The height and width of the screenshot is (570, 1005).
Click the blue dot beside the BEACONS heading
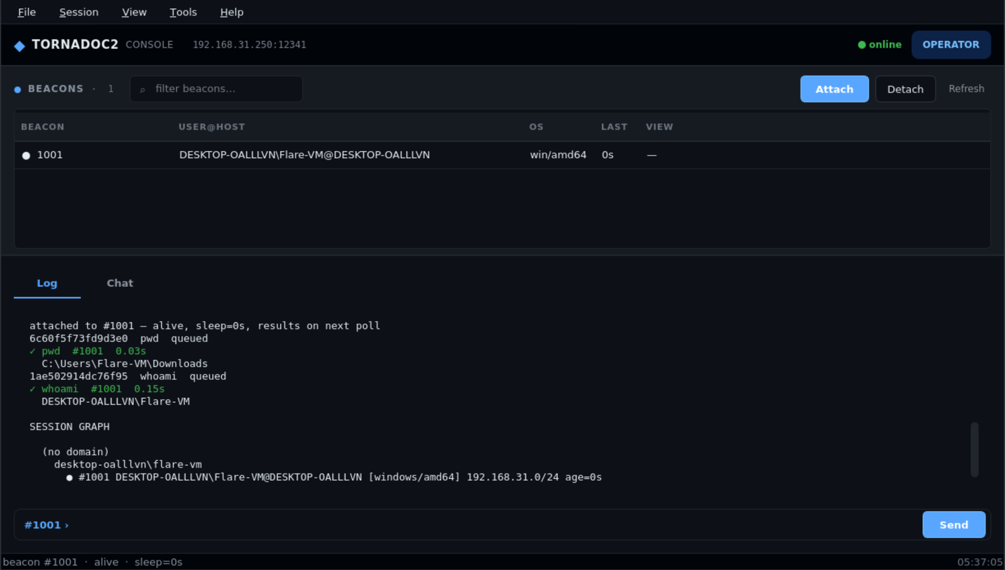click(x=18, y=90)
